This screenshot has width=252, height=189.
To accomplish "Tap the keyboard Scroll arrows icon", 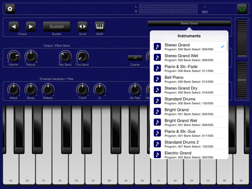I will coord(82,27).
